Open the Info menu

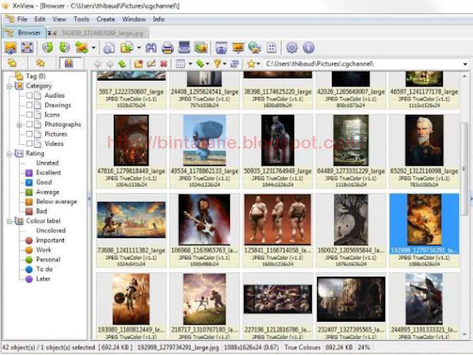click(158, 19)
